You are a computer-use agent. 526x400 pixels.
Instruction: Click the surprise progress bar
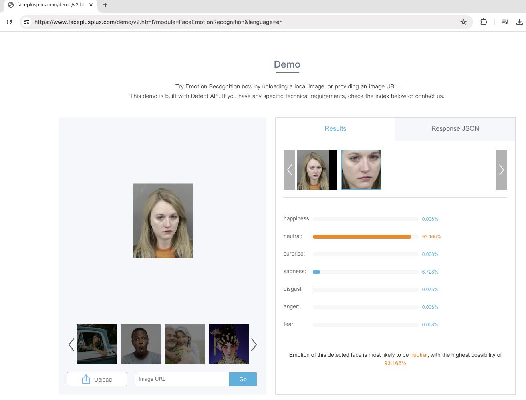[x=365, y=254]
